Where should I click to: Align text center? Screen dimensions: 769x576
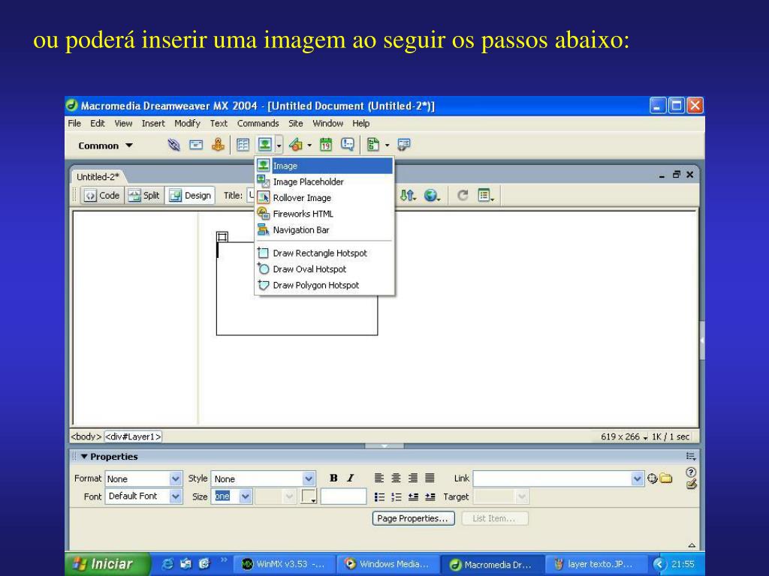(x=397, y=478)
